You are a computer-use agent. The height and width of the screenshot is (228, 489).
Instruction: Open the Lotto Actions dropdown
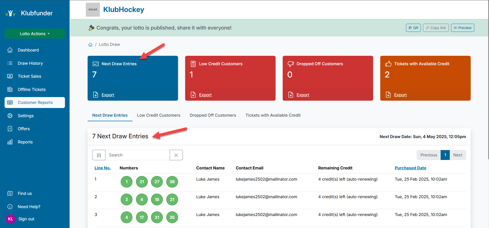point(35,34)
